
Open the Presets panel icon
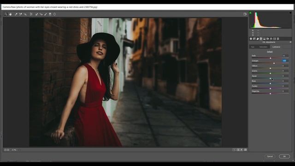point(278,39)
